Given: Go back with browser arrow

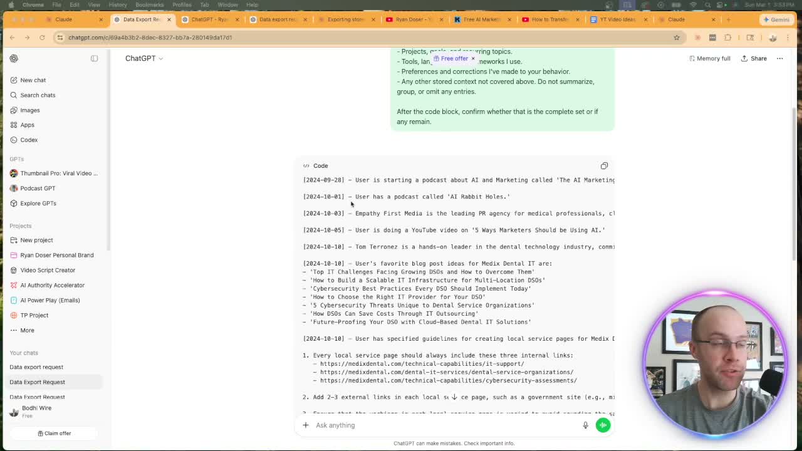Looking at the screenshot, I should pyautogui.click(x=12, y=38).
